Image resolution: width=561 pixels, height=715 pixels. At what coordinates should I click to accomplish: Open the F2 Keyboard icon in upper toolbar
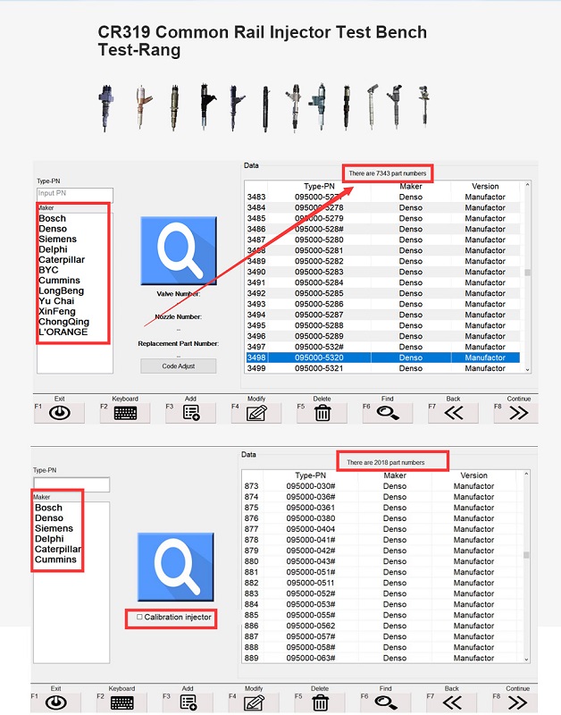coord(125,413)
